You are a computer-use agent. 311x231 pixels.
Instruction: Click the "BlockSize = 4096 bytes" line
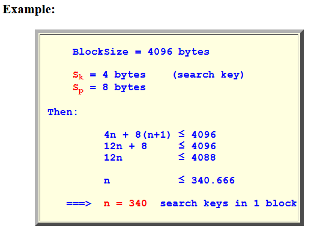(x=141, y=52)
